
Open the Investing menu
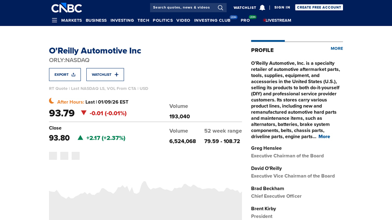pos(122,20)
